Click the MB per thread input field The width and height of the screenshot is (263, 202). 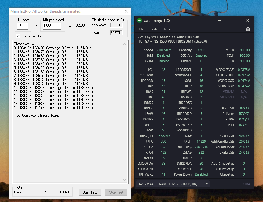(52, 26)
